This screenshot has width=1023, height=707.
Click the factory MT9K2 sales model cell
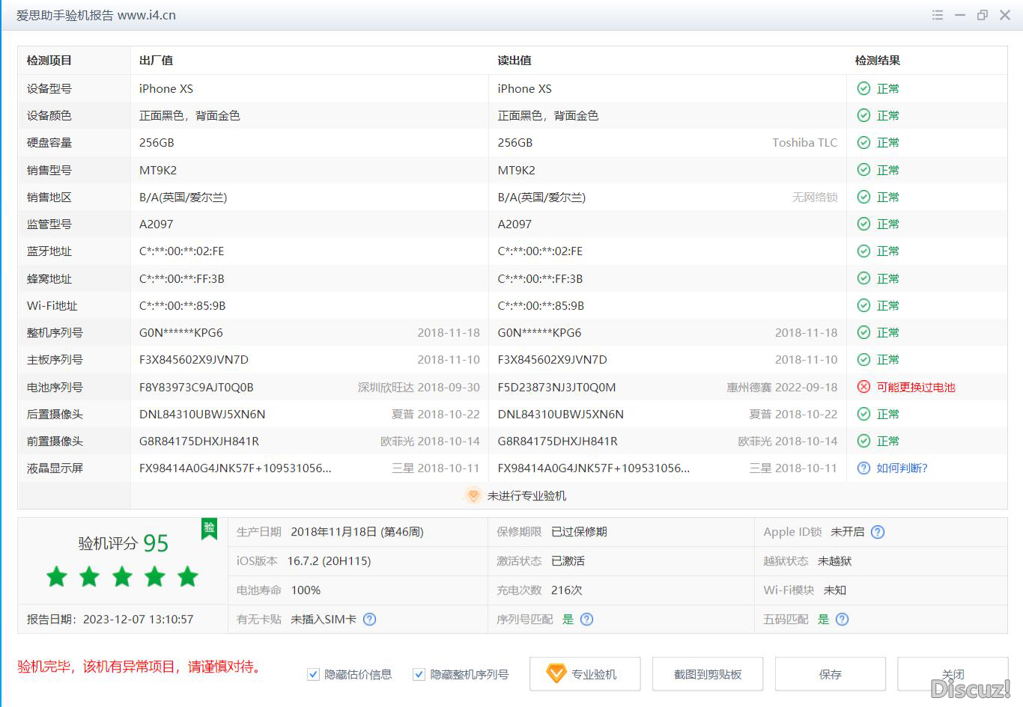click(158, 170)
